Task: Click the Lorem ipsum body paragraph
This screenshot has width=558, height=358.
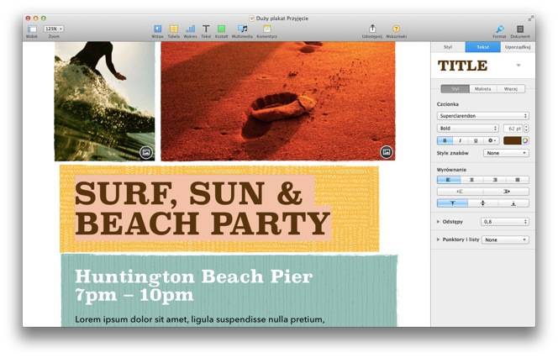Action: [200, 319]
